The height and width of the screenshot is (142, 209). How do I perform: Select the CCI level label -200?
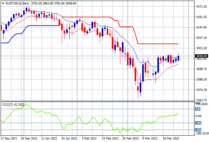pos(198,130)
